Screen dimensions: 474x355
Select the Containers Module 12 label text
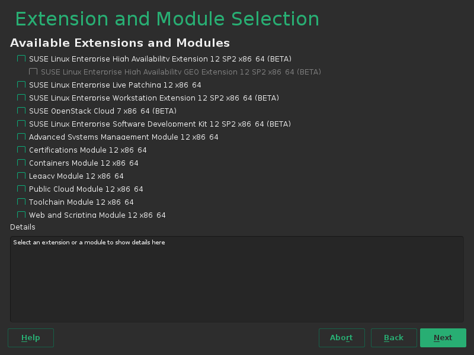84,163
